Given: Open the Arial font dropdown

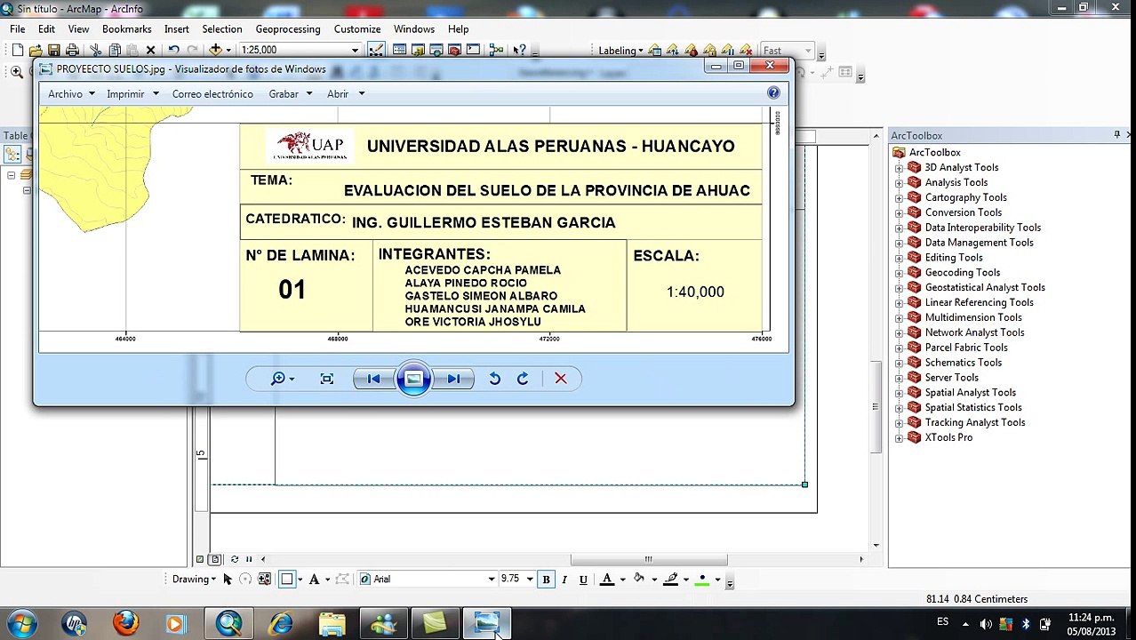Looking at the screenshot, I should 491,580.
